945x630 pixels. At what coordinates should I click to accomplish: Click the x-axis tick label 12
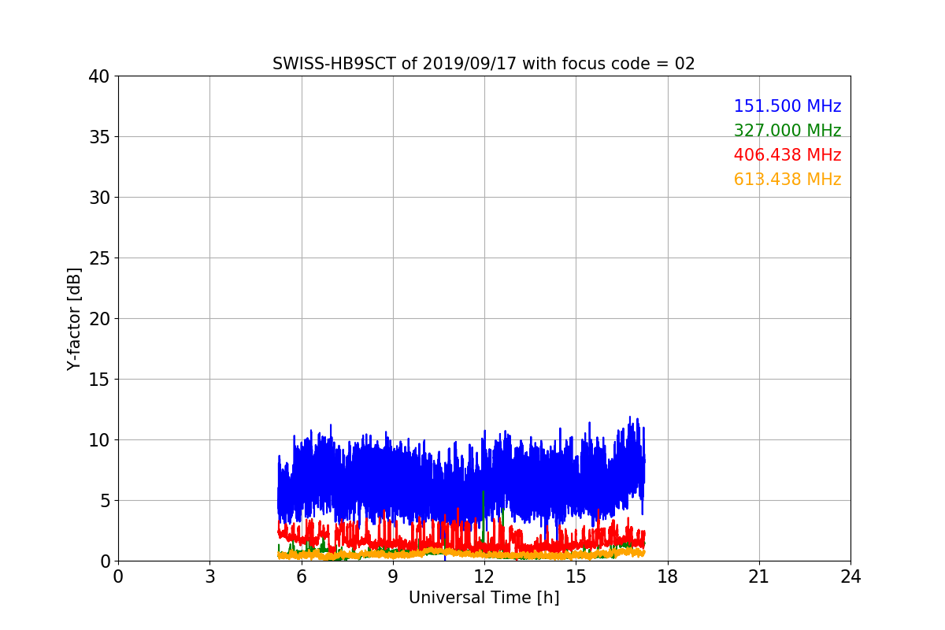(484, 576)
